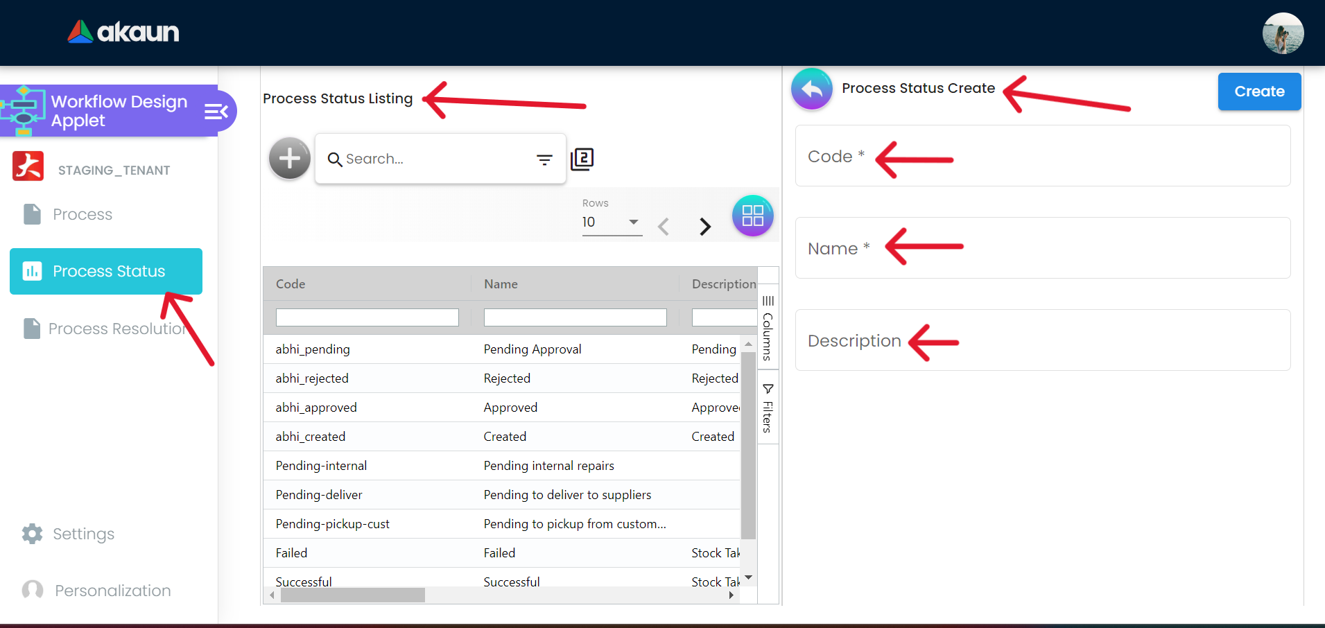Click the Description column filter box
The image size is (1325, 628).
tap(725, 317)
